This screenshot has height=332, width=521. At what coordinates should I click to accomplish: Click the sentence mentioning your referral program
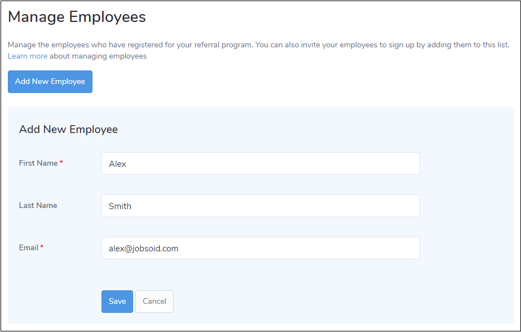pyautogui.click(x=130, y=45)
